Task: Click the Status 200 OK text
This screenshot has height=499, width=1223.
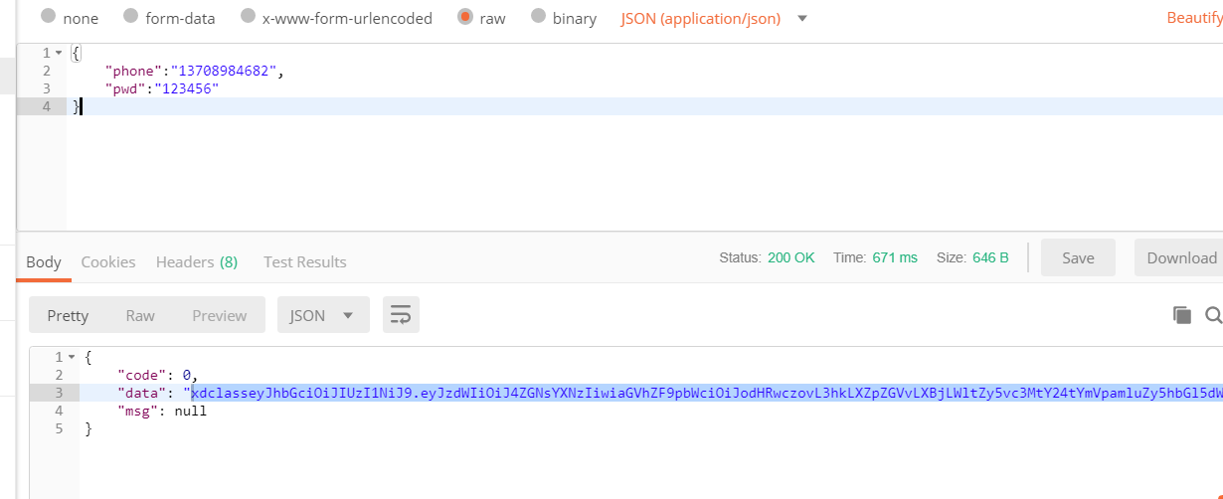Action: tap(767, 257)
